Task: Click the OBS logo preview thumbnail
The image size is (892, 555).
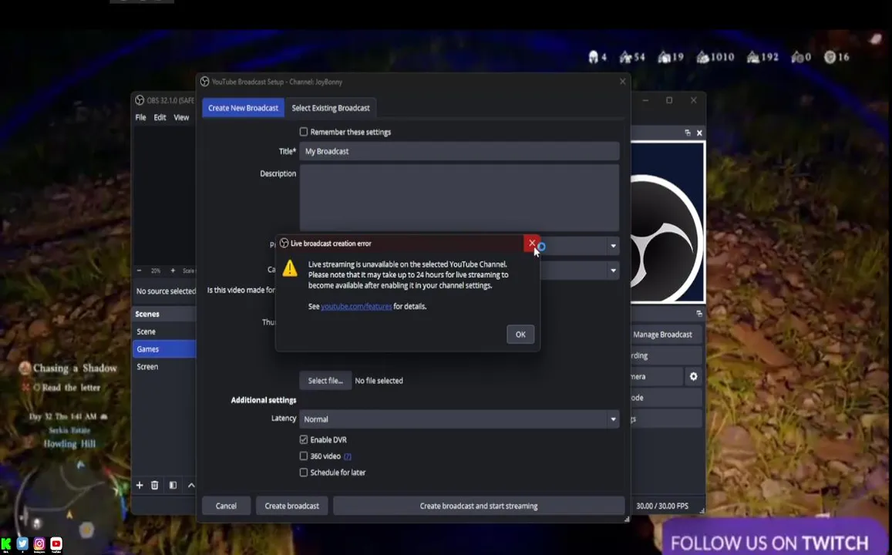Action: [x=668, y=222]
